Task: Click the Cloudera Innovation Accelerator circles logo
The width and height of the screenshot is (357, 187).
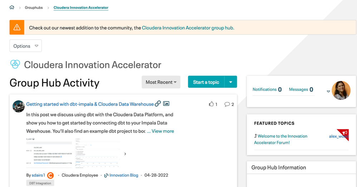Action: [x=15, y=64]
